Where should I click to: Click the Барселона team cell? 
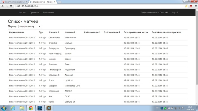click(x=54, y=91)
